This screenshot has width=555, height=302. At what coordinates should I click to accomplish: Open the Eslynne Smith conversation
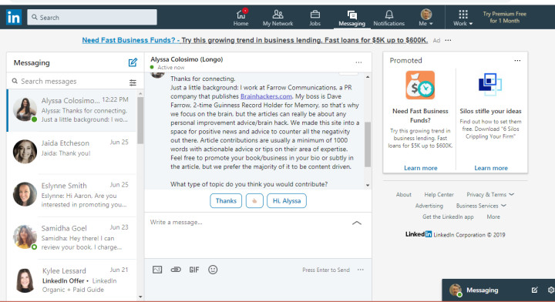click(72, 195)
